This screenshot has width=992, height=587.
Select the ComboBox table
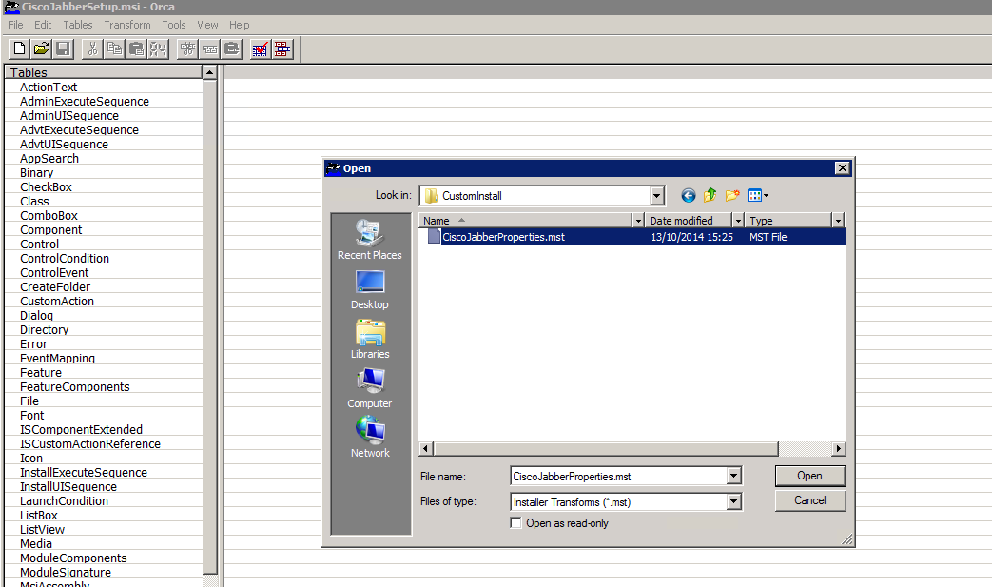coord(49,215)
